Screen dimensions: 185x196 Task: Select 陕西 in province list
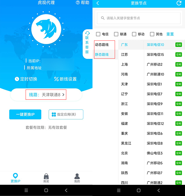(125, 173)
